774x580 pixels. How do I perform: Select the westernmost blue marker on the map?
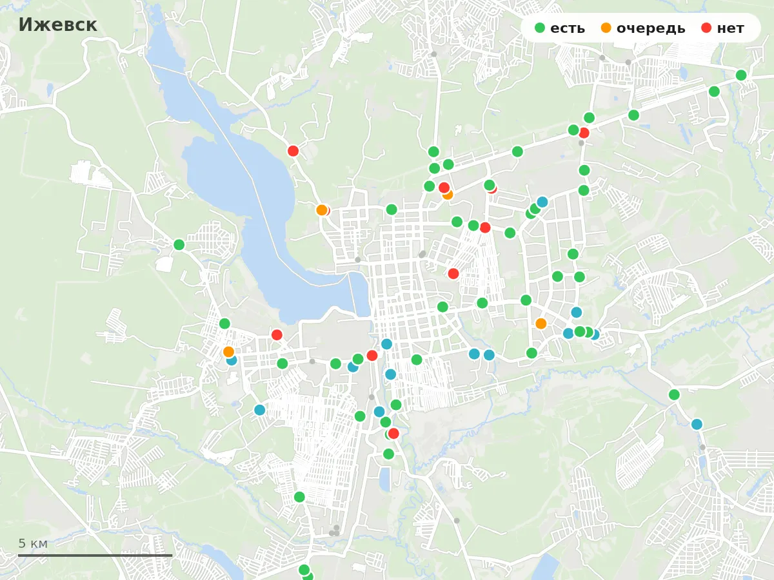click(232, 360)
